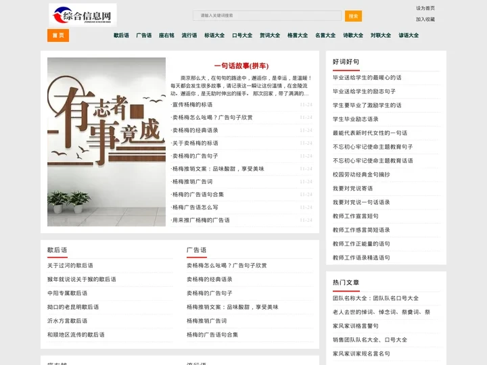487x365 pixels.
Task: Open 我要对党说寄语
Action: coord(353,189)
